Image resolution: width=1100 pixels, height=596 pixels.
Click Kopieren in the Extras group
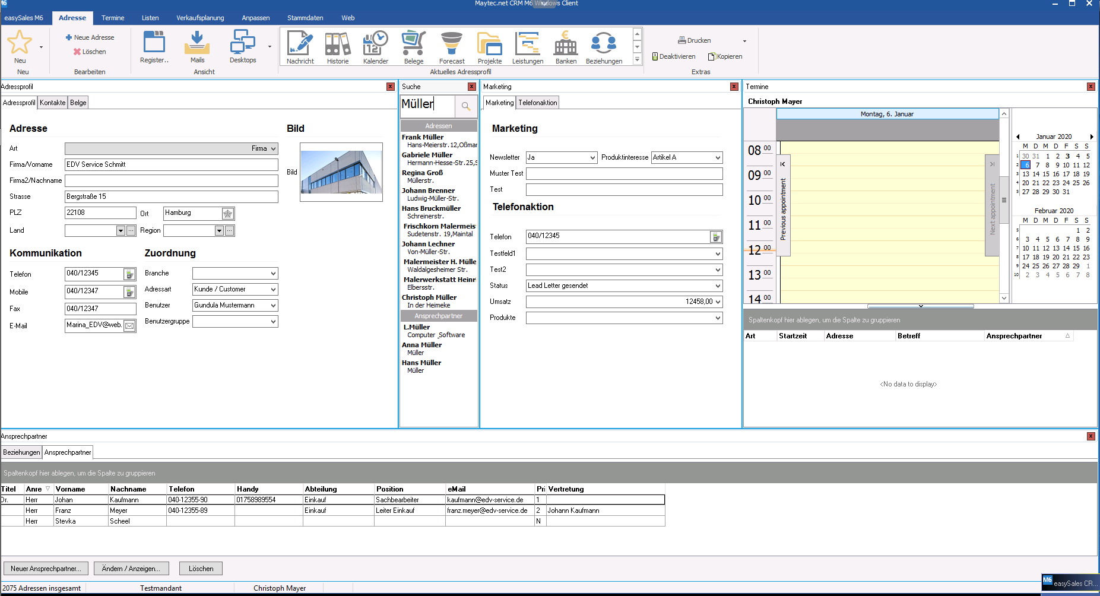725,56
